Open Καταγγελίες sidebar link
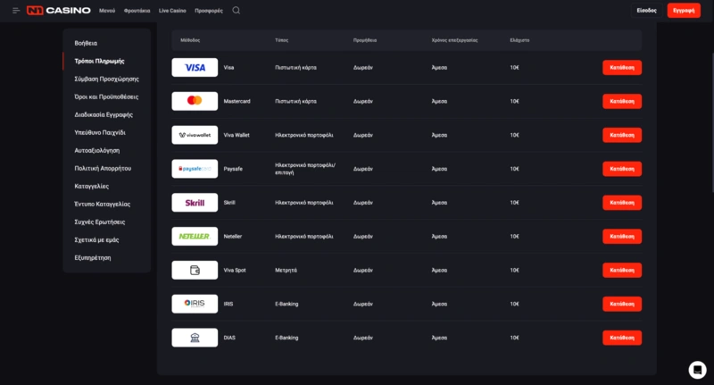 [92, 186]
